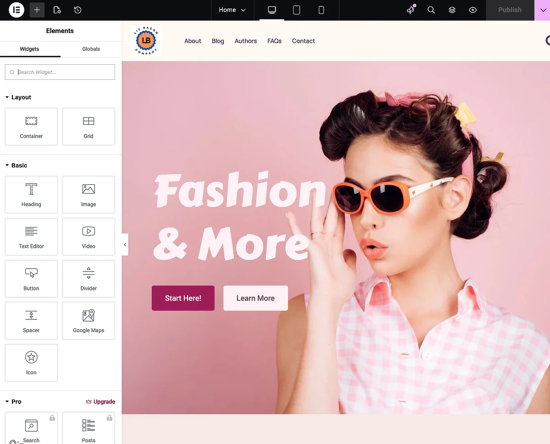Open the Structure layers icon
This screenshot has width=550, height=444.
(452, 10)
